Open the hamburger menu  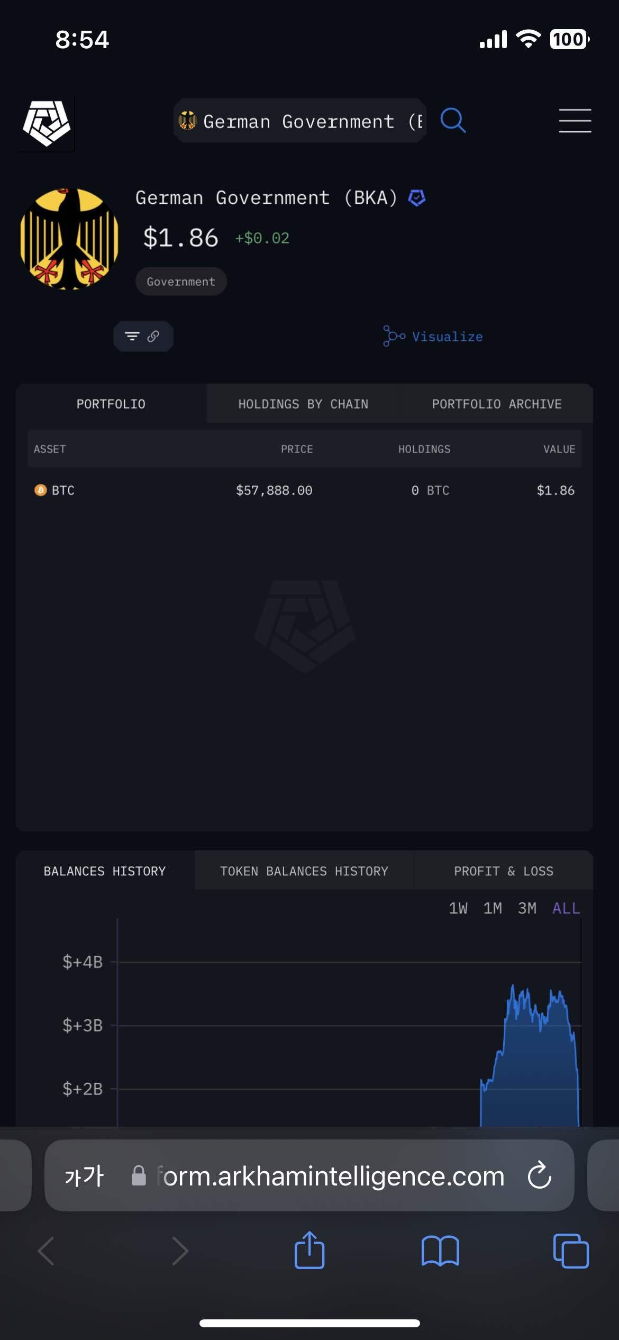click(x=575, y=121)
